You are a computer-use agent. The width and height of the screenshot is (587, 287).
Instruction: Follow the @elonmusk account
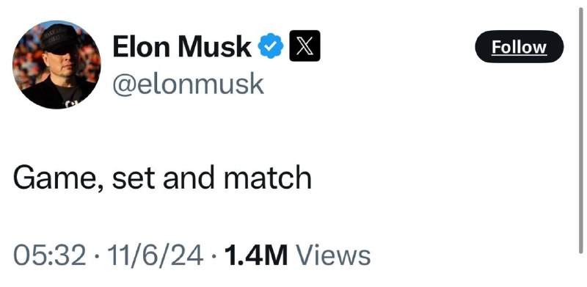point(519,47)
